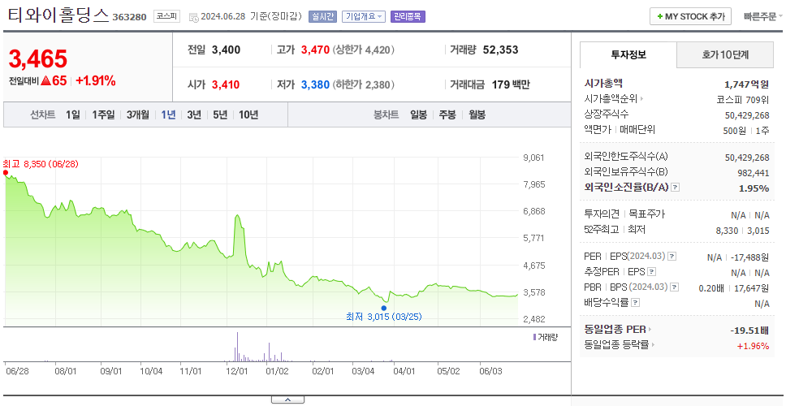Click the 액면가 value 500원 | 1주
786x406 pixels.
(x=747, y=130)
